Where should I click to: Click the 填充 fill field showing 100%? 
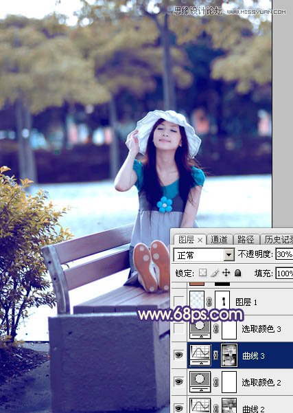(284, 273)
